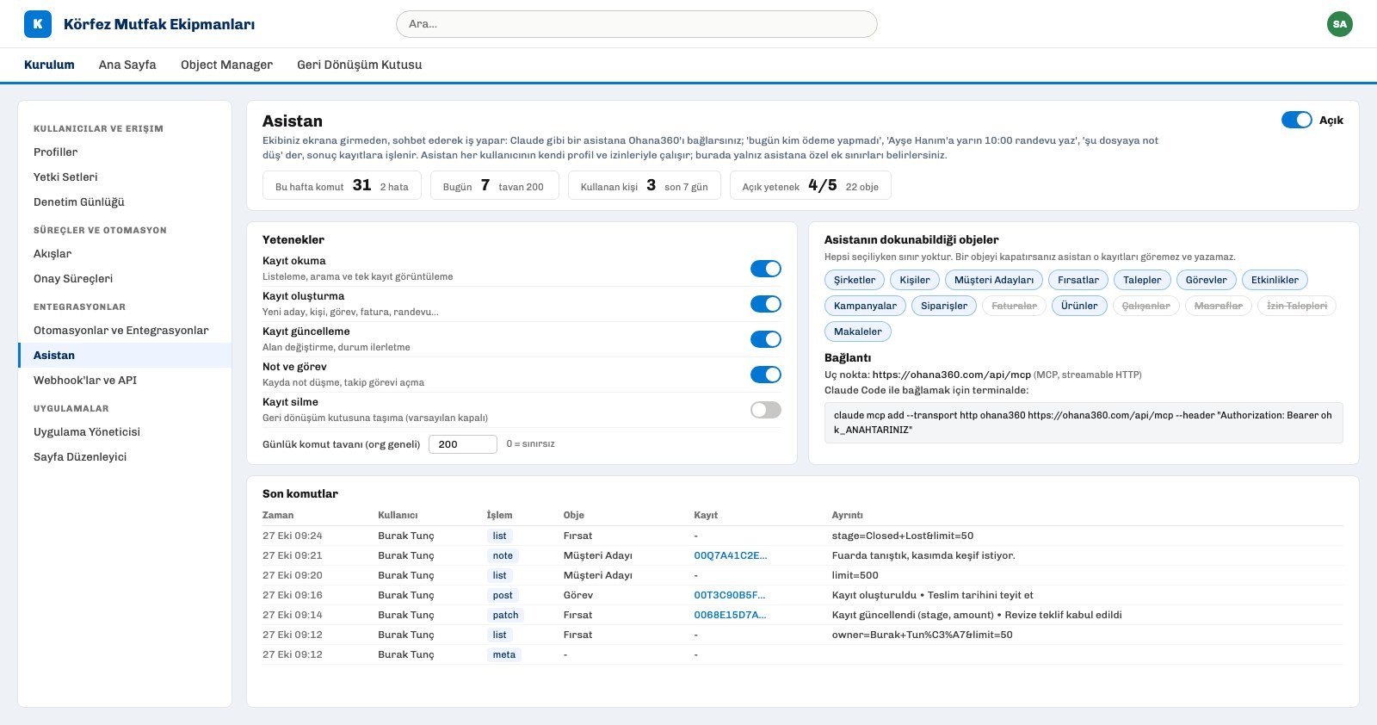Turn off the Asistan Açık switch
The height and width of the screenshot is (725, 1377).
click(x=1296, y=120)
